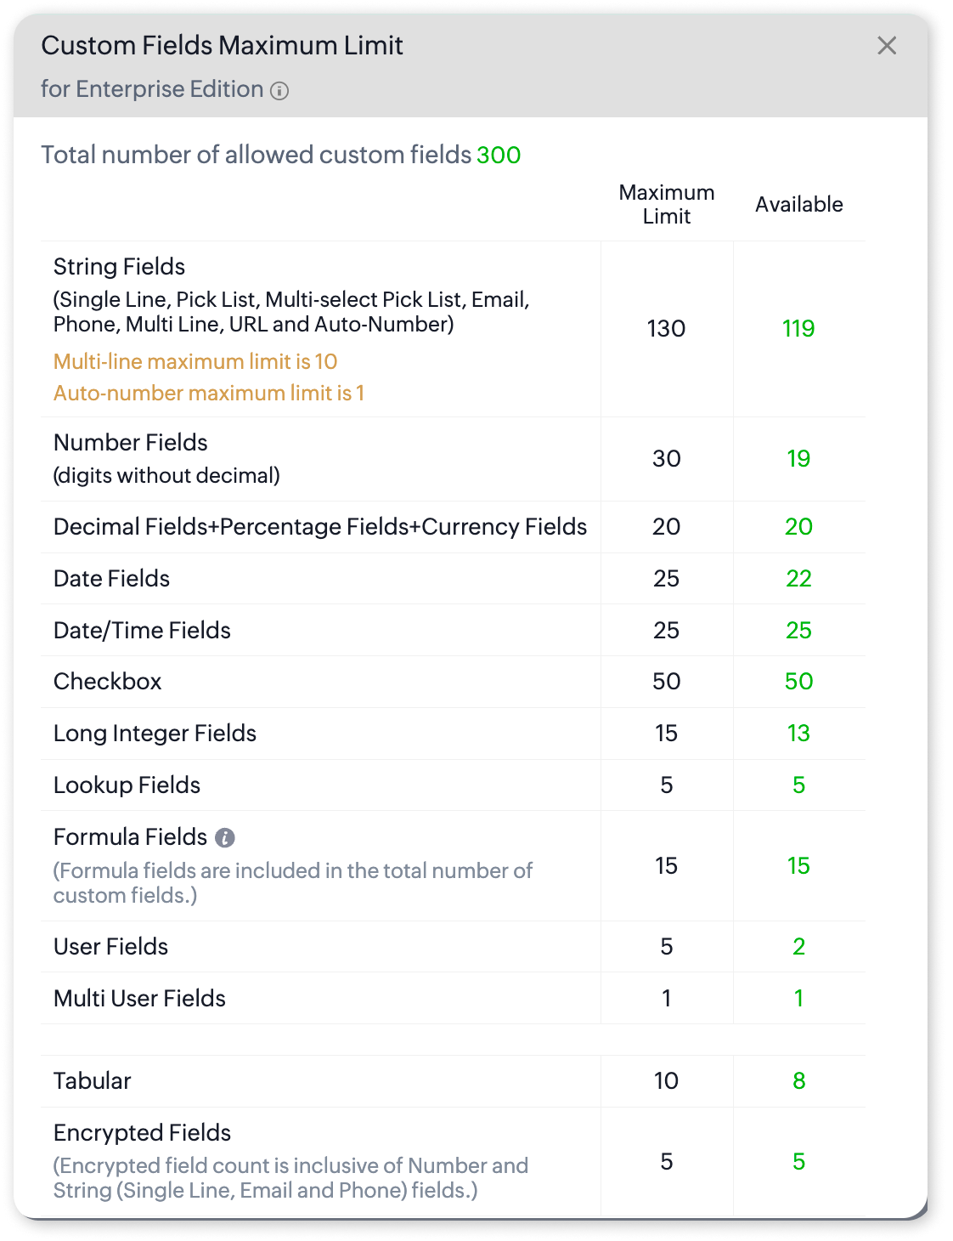Click the Maximum Limit column header
The image size is (953, 1241).
coord(667,205)
